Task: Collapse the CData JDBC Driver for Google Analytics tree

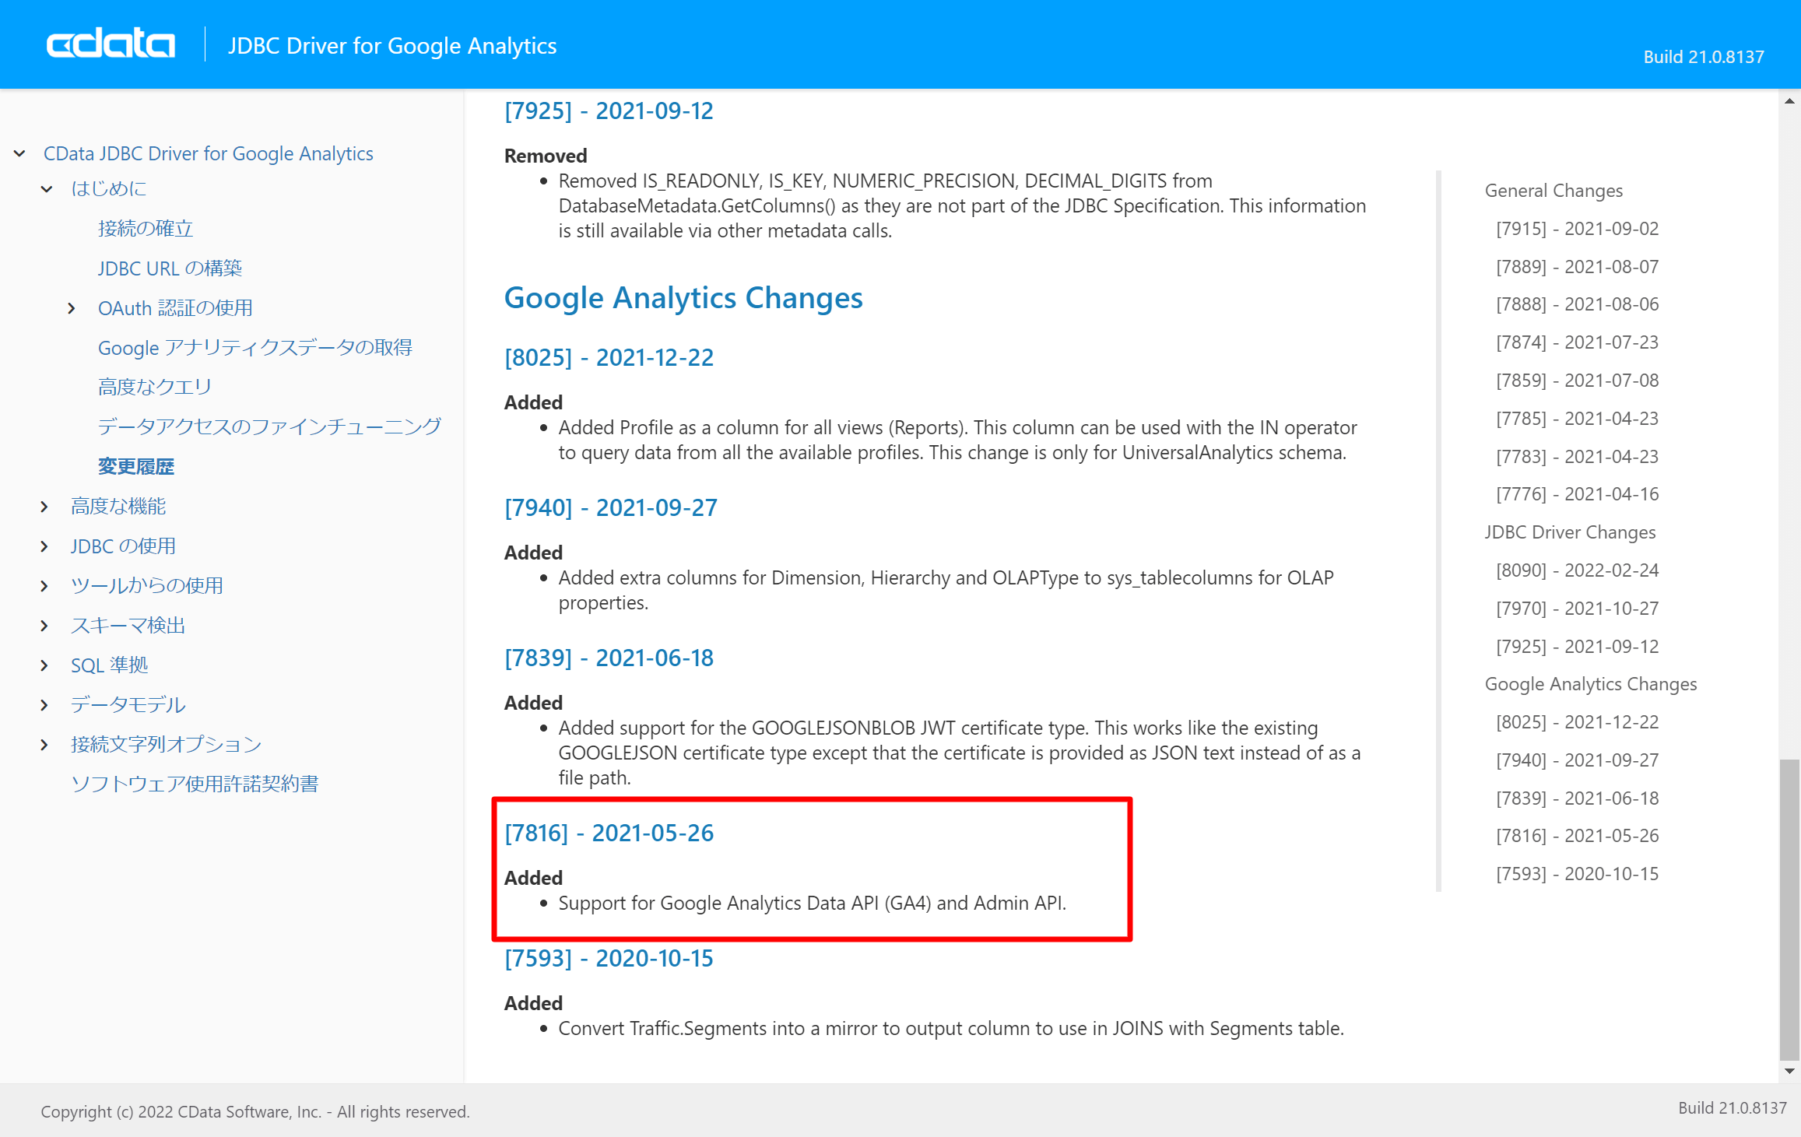Action: (19, 153)
